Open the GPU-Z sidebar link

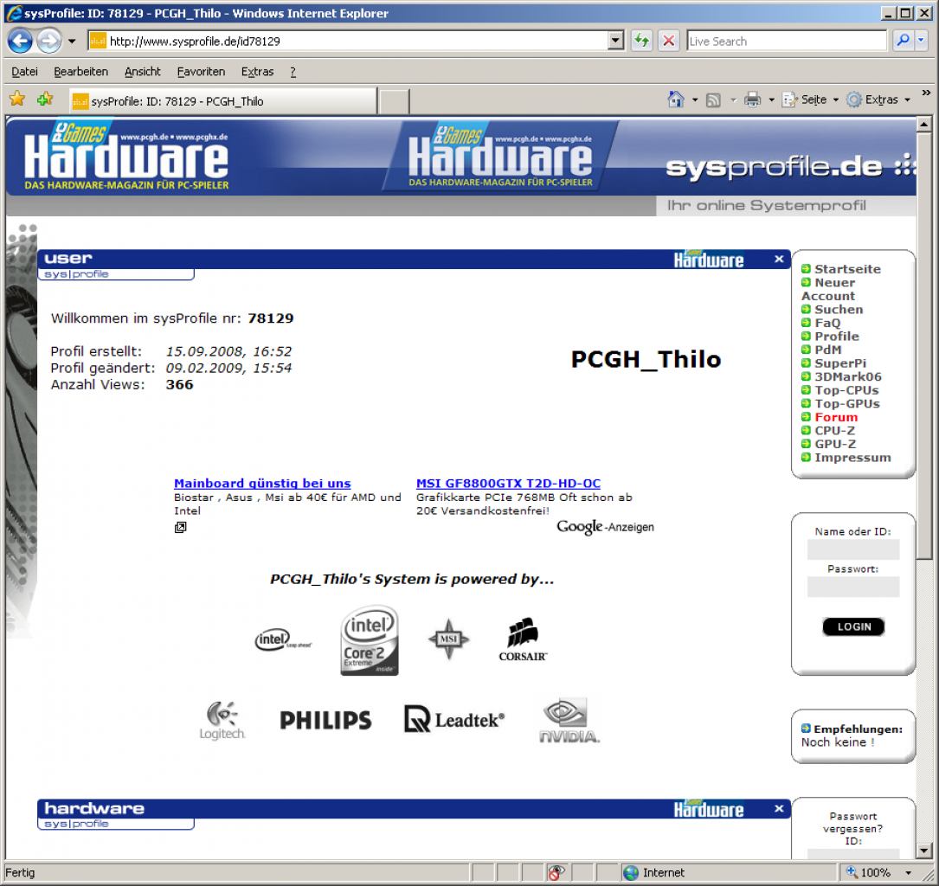point(835,444)
